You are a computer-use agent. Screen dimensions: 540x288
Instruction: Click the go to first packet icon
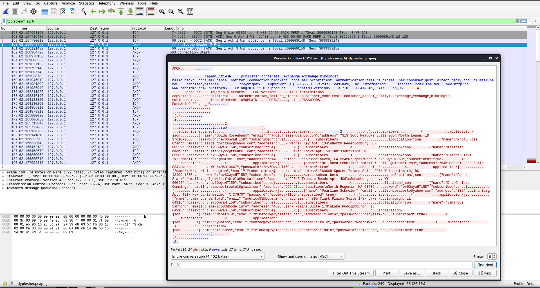point(121,12)
